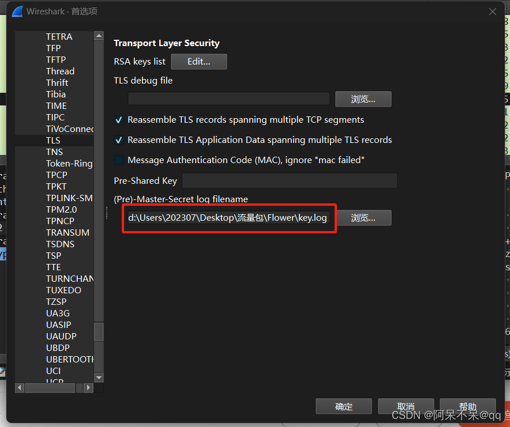Viewport: 510px width, 427px height.
Task: Select TUXEDO protocol in list
Action: [63, 290]
